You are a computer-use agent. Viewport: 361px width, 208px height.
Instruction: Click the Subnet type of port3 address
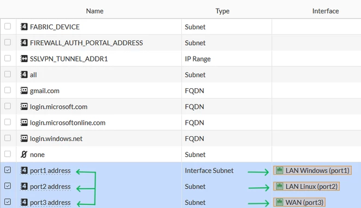(195, 203)
